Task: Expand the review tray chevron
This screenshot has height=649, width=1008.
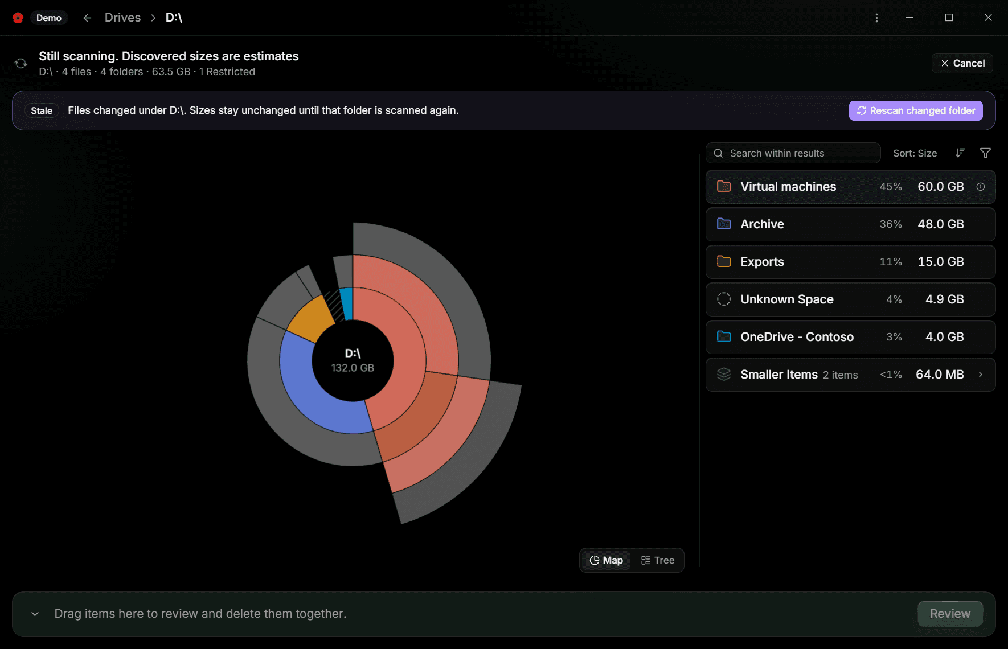Action: pos(35,614)
